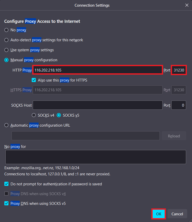Click the SOCKS Host input field

[98, 105]
